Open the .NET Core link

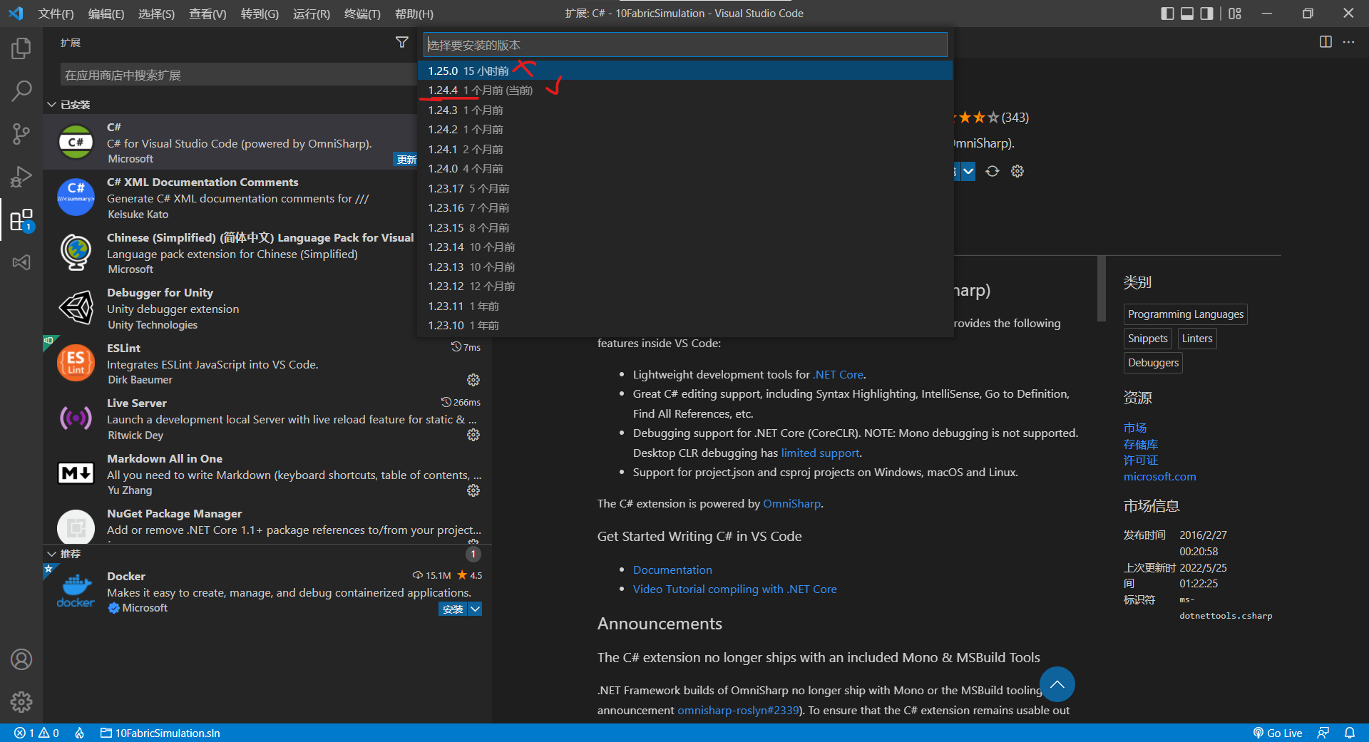click(x=838, y=375)
